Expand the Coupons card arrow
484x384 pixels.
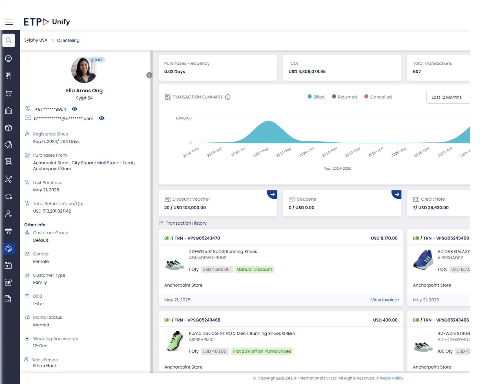coord(396,194)
